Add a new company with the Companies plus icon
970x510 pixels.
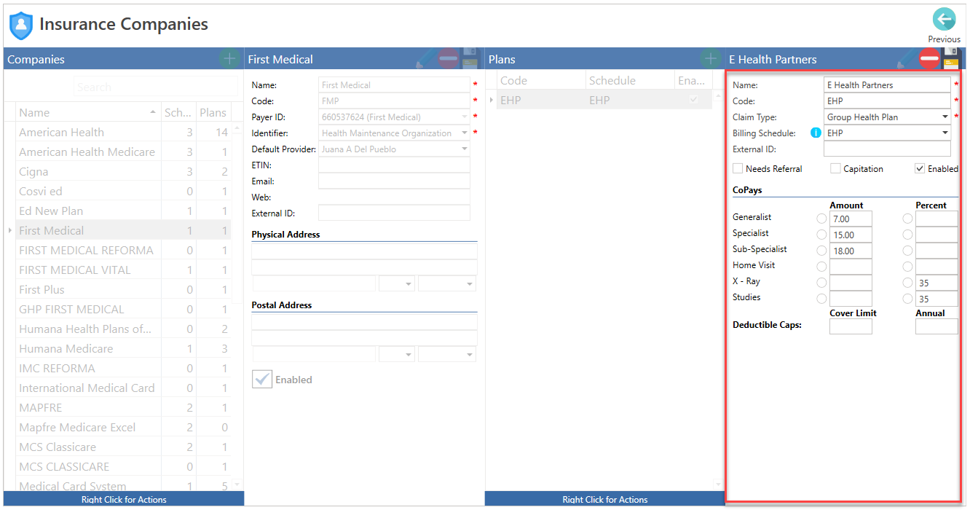click(229, 58)
